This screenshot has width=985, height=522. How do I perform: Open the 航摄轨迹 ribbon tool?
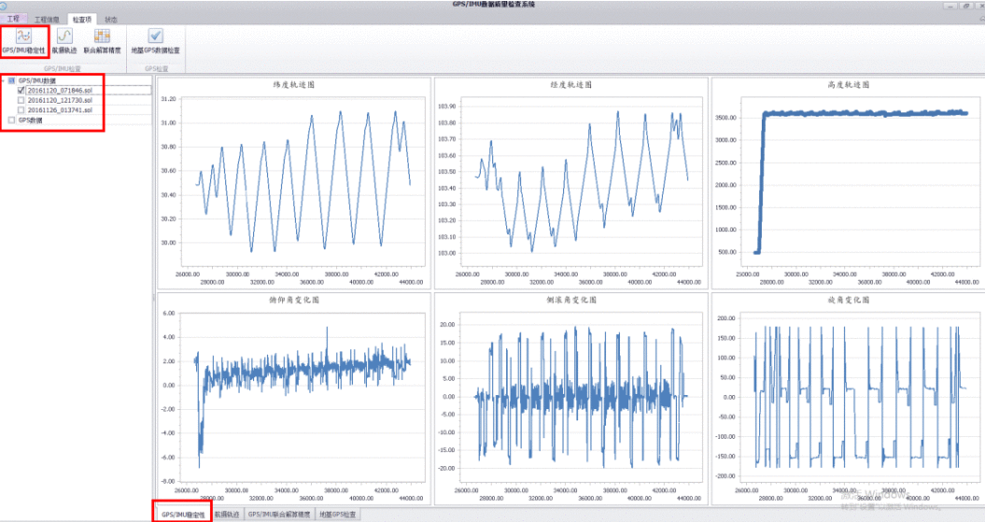64,41
